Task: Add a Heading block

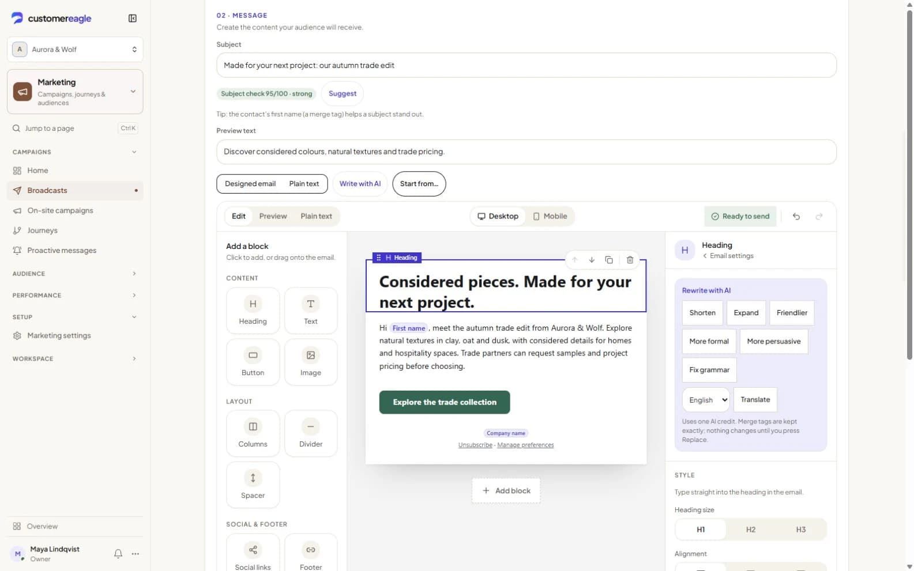Action: pos(253,311)
